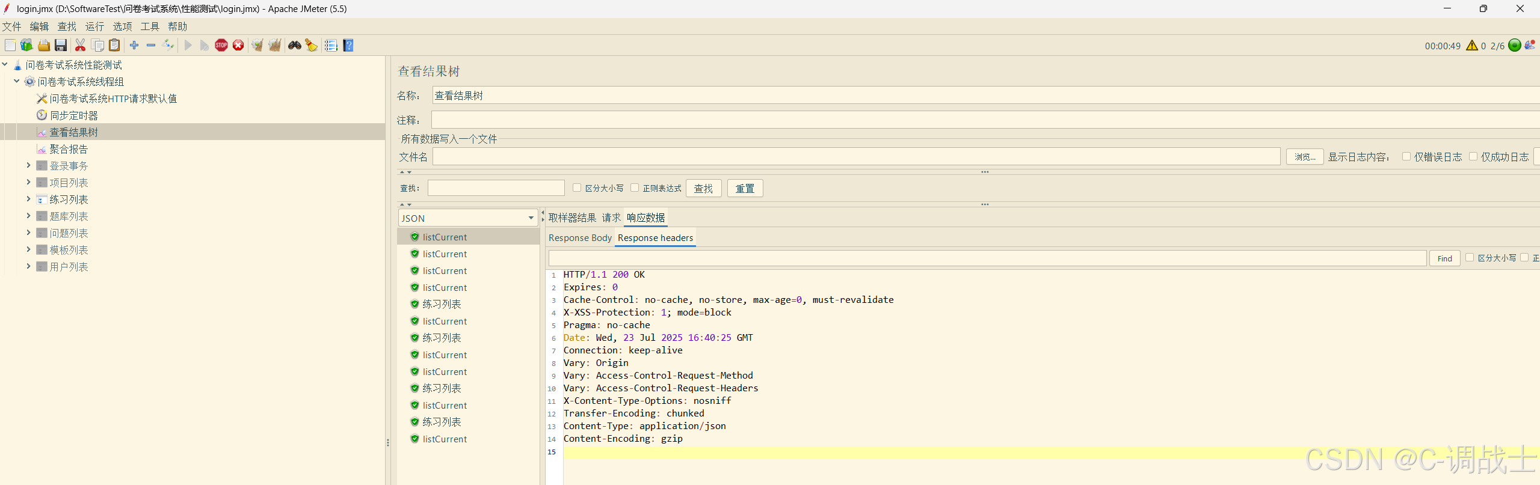The height and width of the screenshot is (485, 1540).
Task: Click the green running status indicator
Action: point(1515,45)
